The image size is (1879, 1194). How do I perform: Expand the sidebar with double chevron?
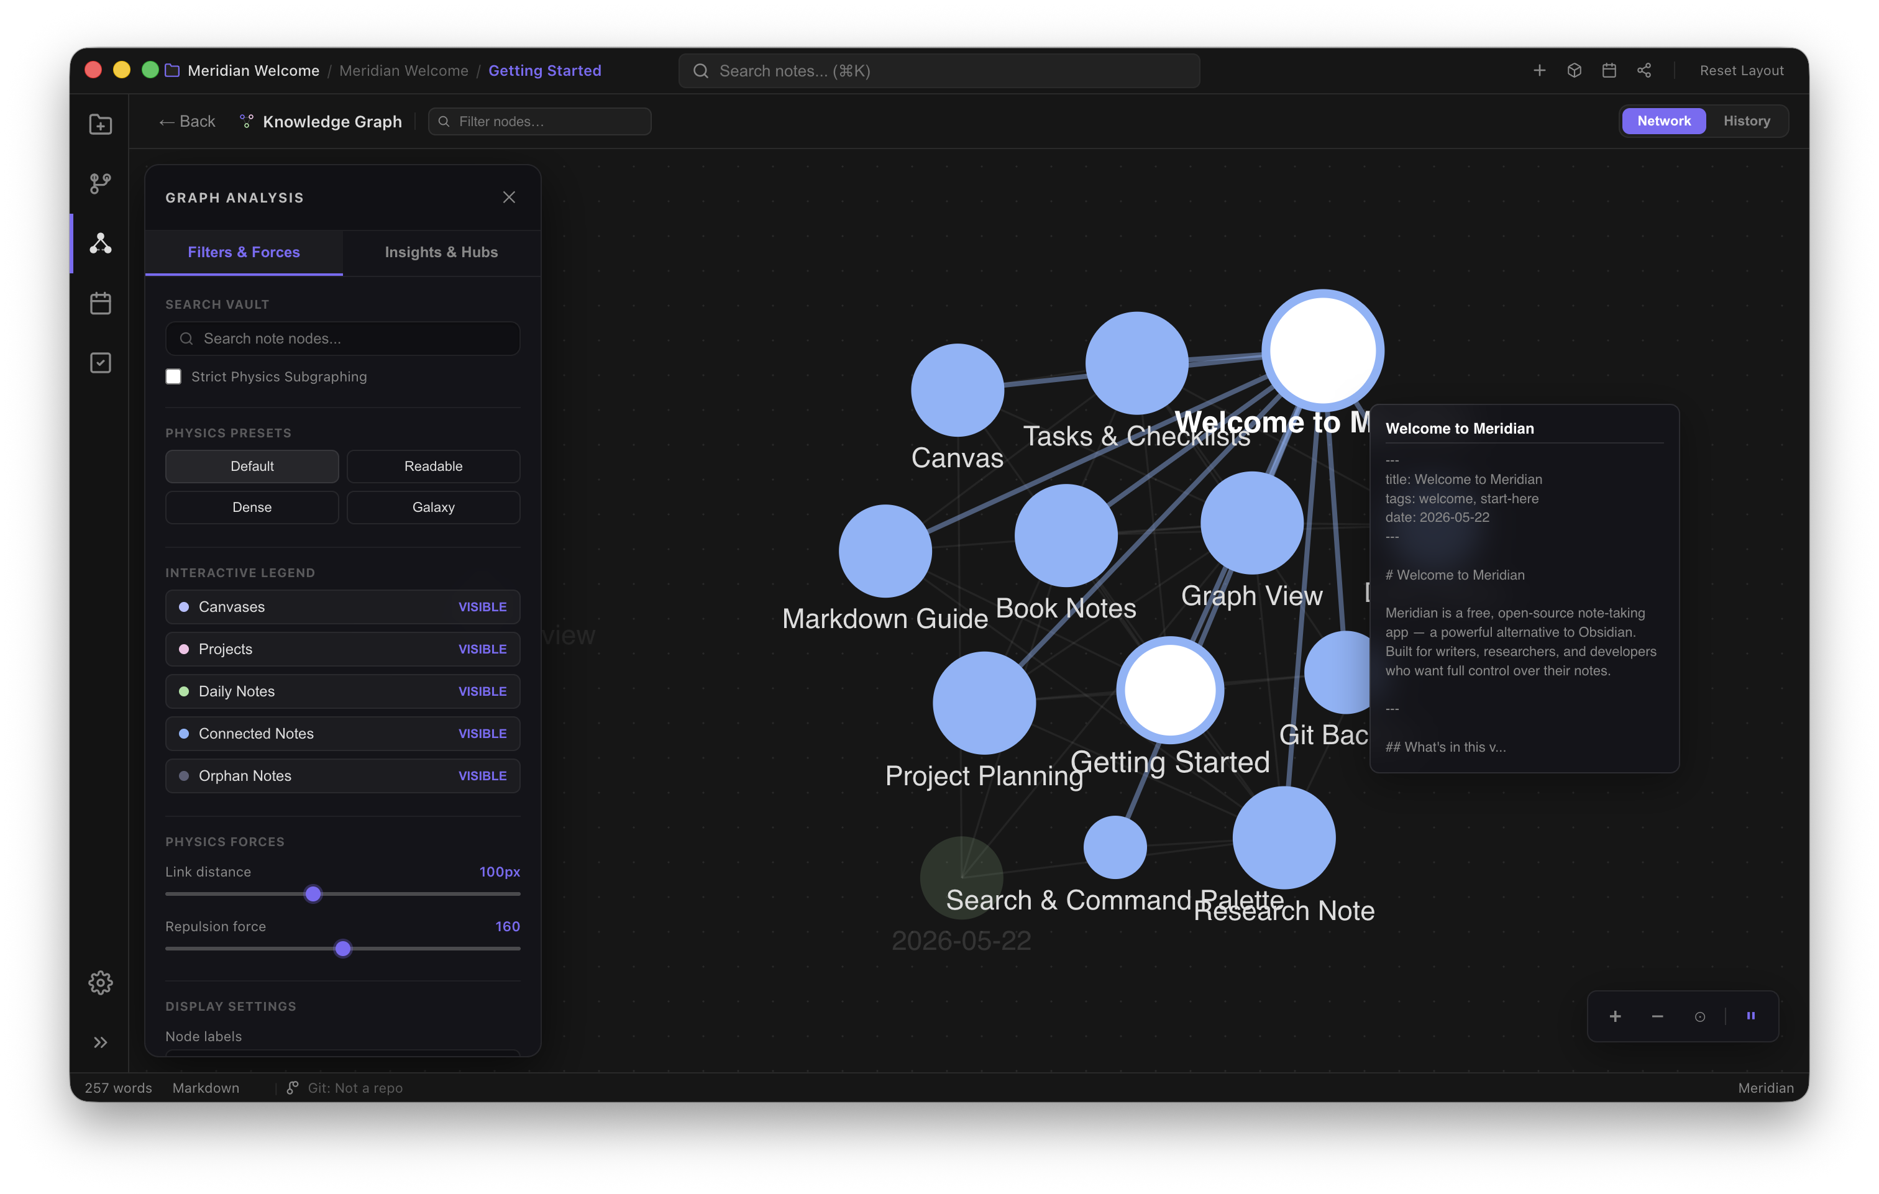click(x=101, y=1042)
